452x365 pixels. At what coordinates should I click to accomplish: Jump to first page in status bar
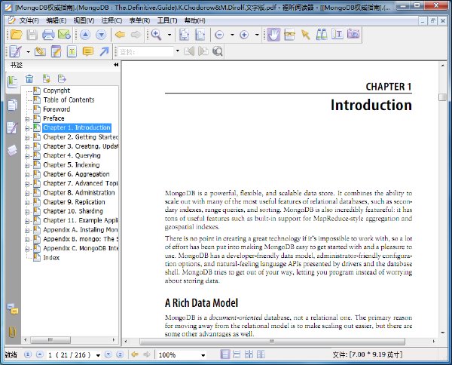pos(28,354)
